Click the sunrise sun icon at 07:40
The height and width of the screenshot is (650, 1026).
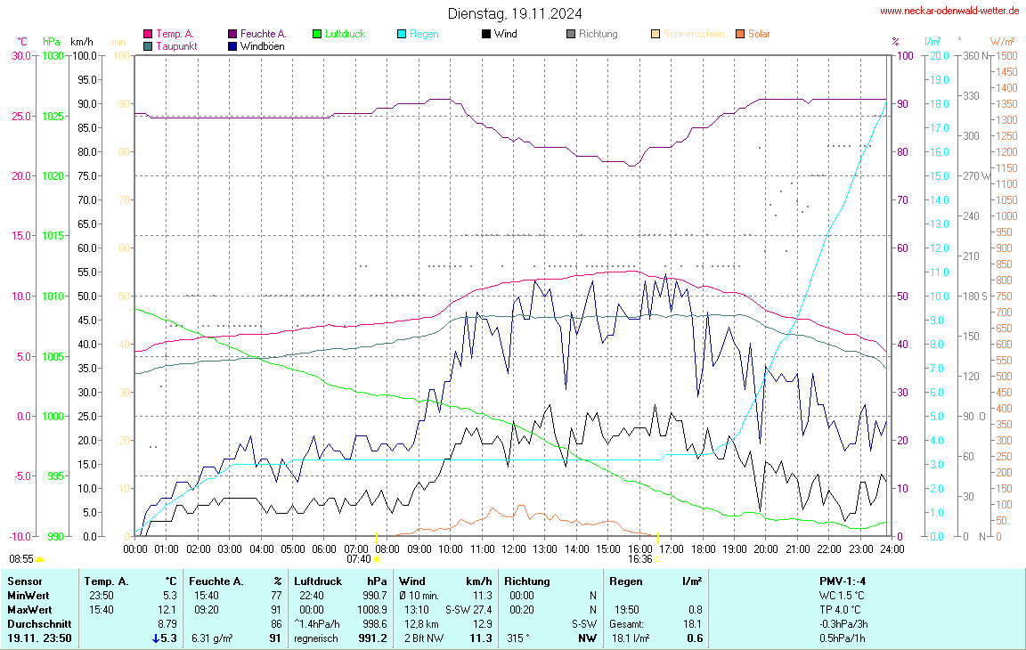pyautogui.click(x=377, y=560)
